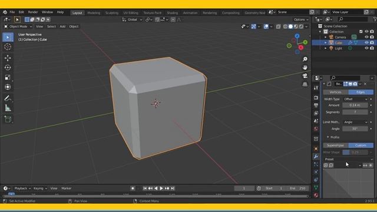Toggle Collection viewport visibility eye
The image size is (377, 212).
(366, 31)
